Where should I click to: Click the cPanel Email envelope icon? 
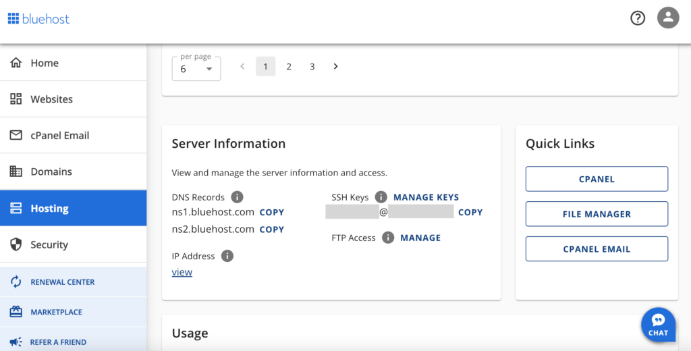click(16, 135)
